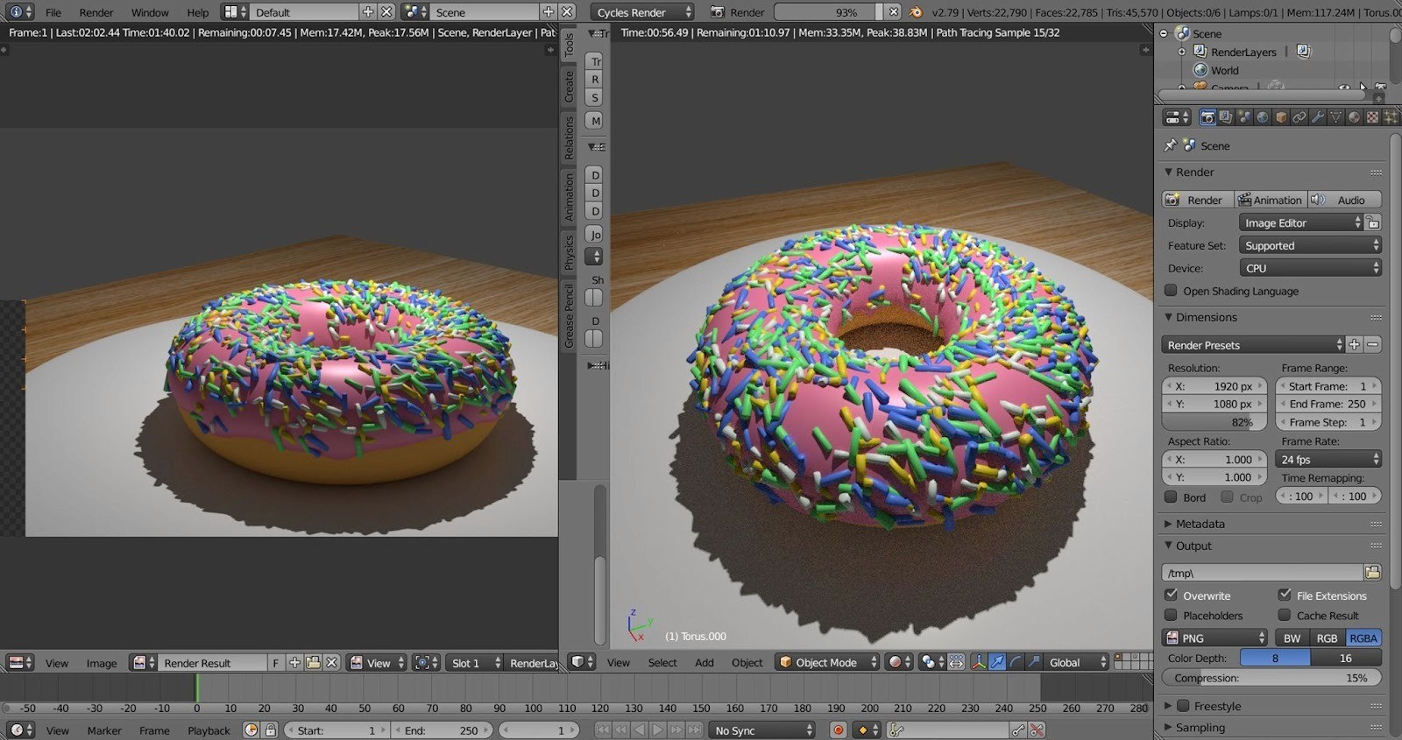Open the Object Mode dropdown
Screen dimensions: 1402x740
(x=827, y=663)
